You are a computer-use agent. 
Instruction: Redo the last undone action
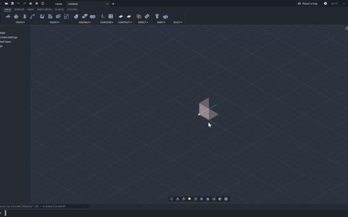(24, 4)
